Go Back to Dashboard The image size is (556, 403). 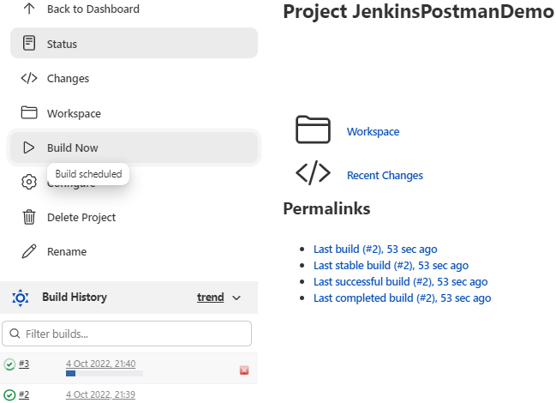[x=93, y=9]
